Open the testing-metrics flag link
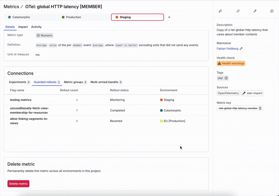 coord(21,100)
